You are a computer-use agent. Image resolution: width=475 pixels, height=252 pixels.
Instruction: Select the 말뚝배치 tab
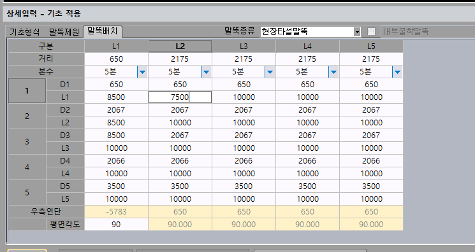[x=103, y=31]
